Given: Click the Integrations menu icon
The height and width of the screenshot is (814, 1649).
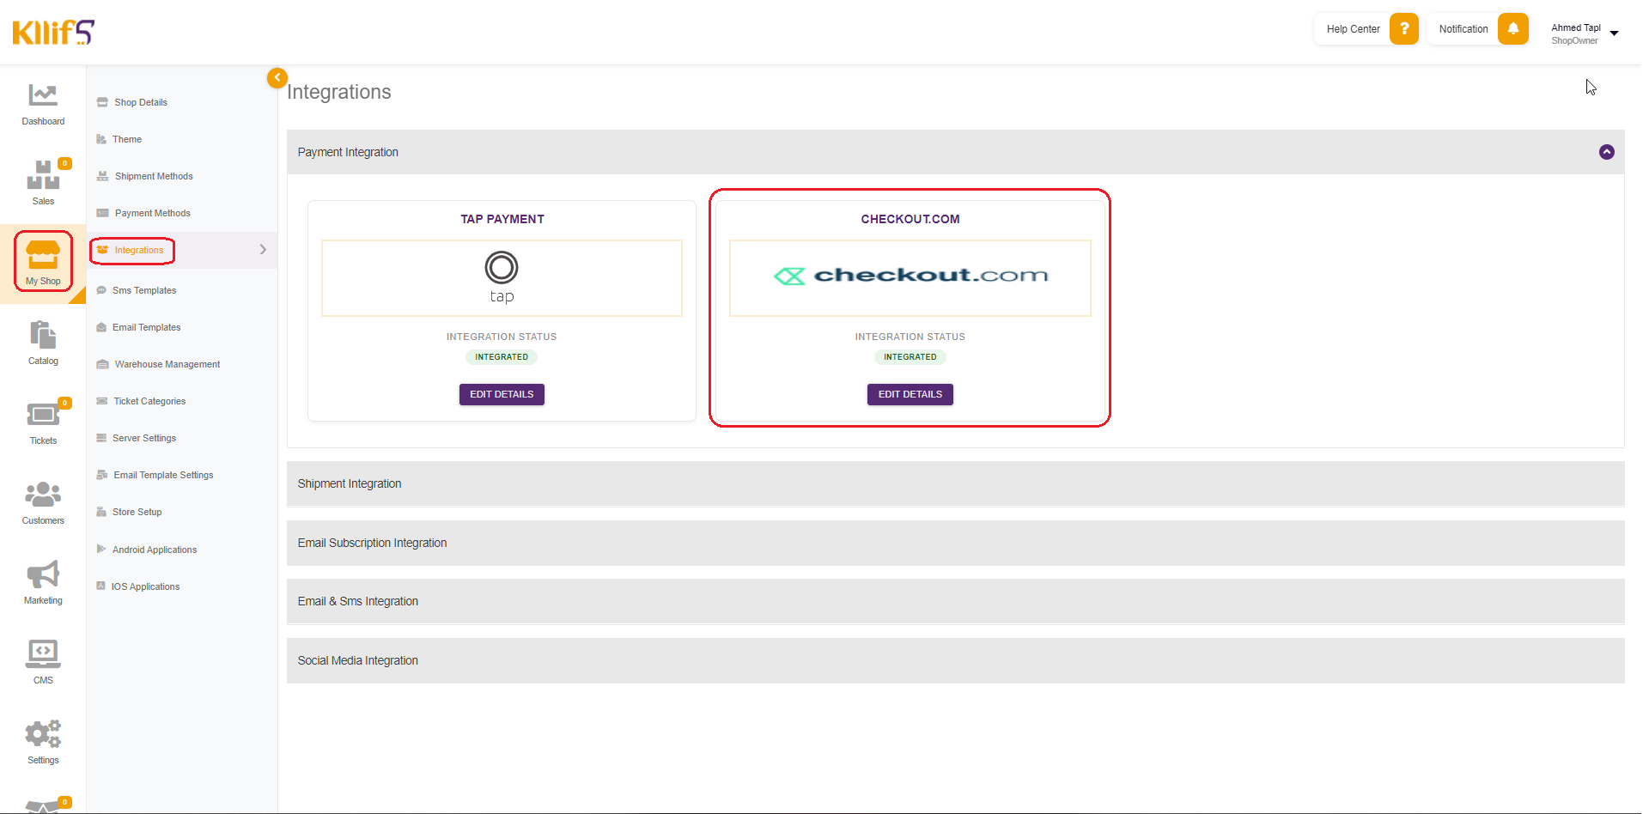Looking at the screenshot, I should click(102, 250).
